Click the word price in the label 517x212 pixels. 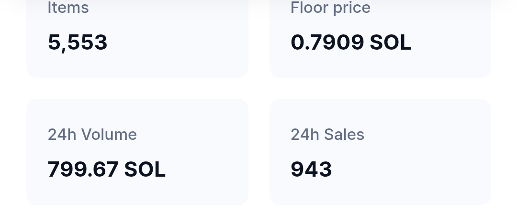(352, 8)
